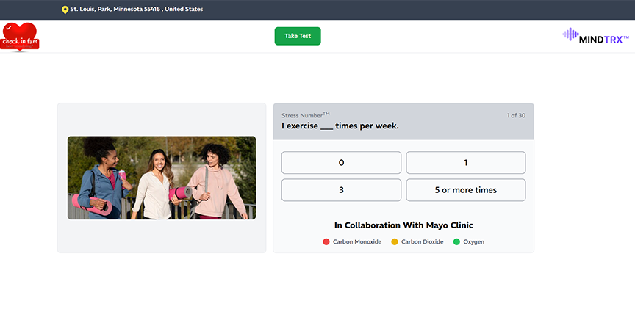Open the red heart Check in Fam logo
Screen dimensions: 635x320
(20, 37)
